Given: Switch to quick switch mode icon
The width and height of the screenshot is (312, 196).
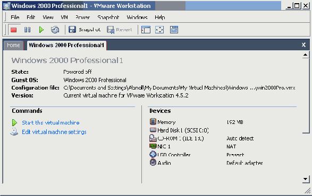Looking at the screenshot, I should pos(174,30).
